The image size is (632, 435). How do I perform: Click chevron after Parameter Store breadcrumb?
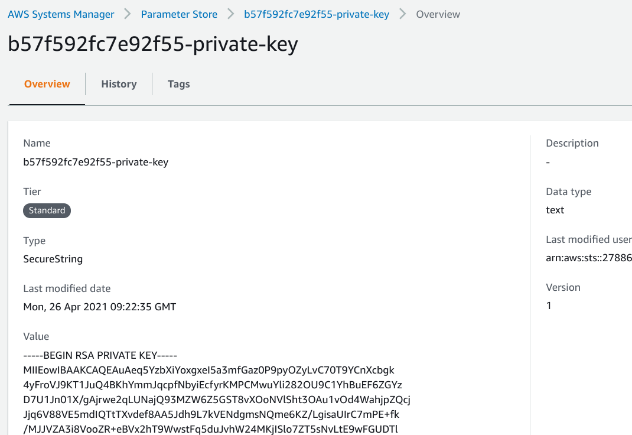point(230,14)
